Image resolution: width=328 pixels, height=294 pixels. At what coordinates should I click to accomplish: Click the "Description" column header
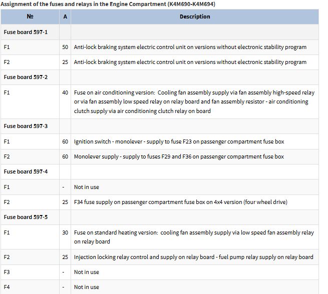(x=194, y=16)
